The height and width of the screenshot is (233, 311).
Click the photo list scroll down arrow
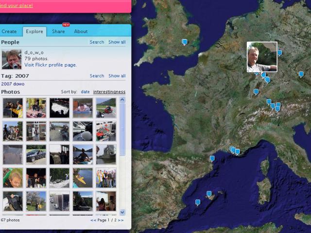coord(122,212)
